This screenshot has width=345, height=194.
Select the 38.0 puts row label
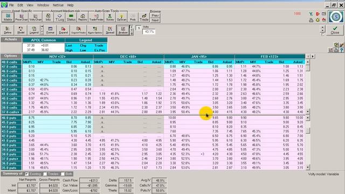tap(11, 154)
